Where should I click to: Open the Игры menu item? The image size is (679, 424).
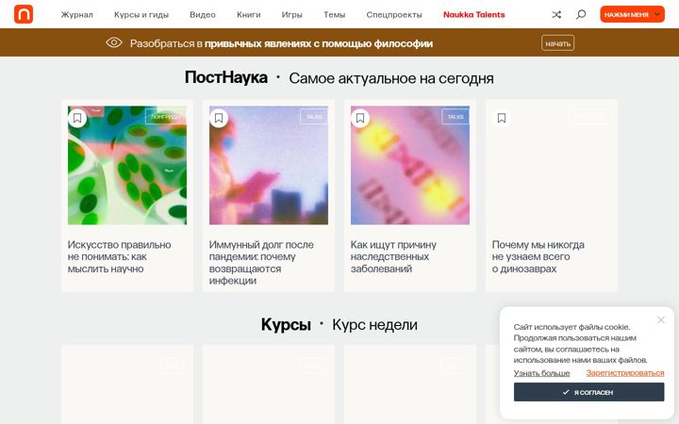pyautogui.click(x=291, y=15)
